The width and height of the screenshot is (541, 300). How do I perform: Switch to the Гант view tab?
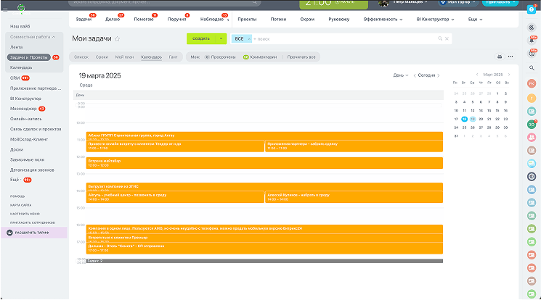[x=174, y=57]
